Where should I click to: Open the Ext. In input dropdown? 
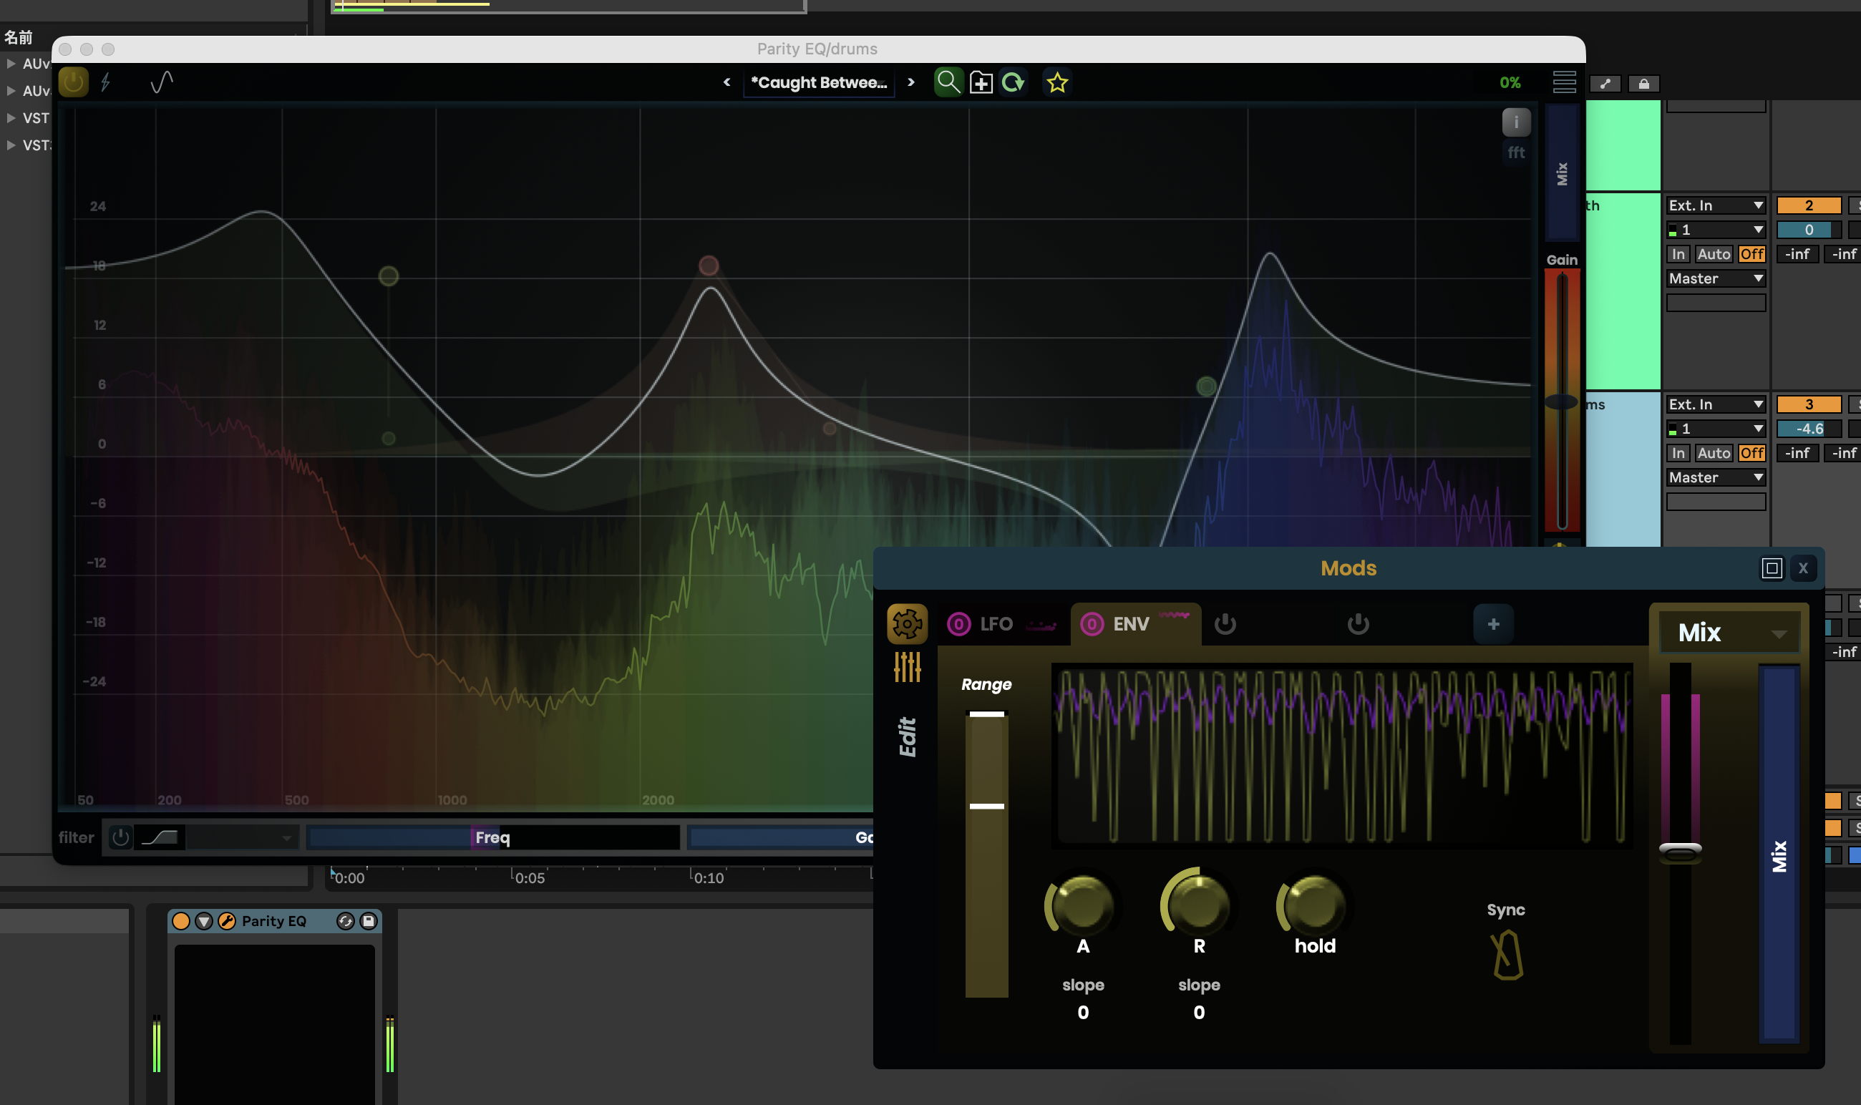tap(1714, 204)
